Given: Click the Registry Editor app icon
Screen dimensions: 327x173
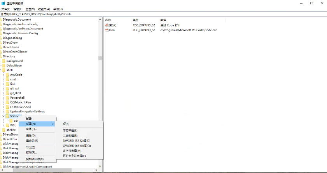Looking at the screenshot, I should [x=3, y=3].
